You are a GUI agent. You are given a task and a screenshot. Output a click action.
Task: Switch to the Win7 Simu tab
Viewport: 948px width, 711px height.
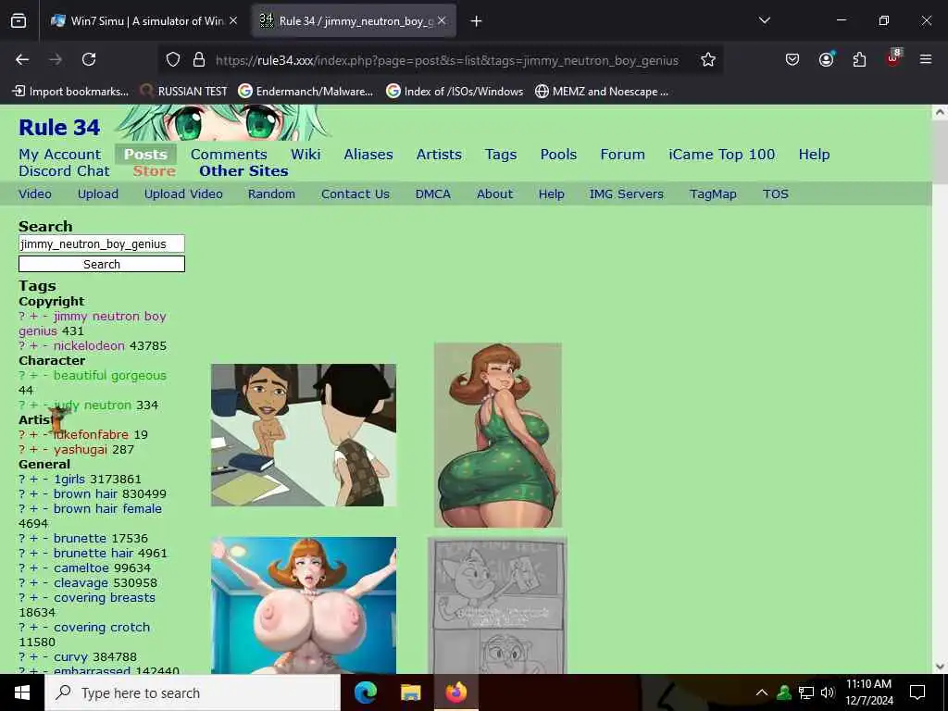[143, 21]
